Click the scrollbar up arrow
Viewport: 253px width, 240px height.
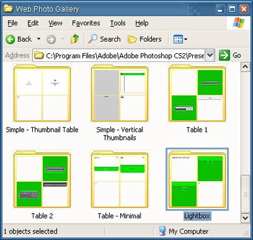[245, 67]
